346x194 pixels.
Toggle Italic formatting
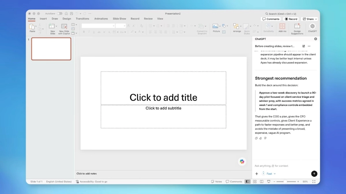click(89, 32)
